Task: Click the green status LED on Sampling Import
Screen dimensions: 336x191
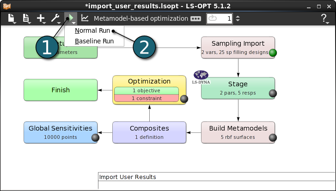Action: click(273, 53)
